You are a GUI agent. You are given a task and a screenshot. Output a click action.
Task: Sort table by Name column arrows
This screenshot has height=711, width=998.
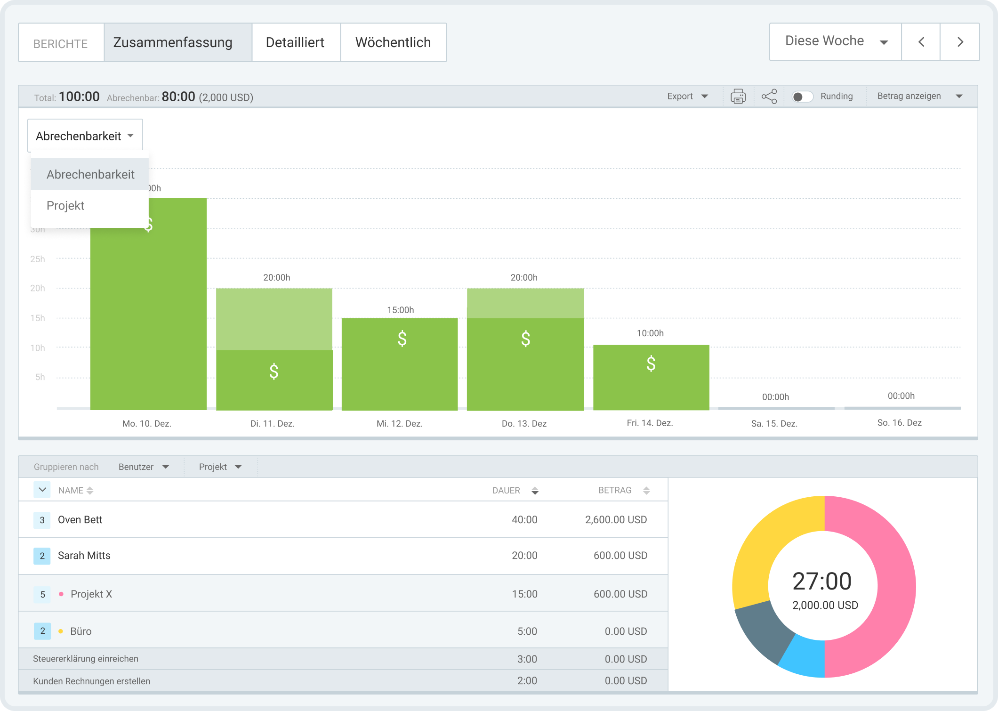(90, 491)
